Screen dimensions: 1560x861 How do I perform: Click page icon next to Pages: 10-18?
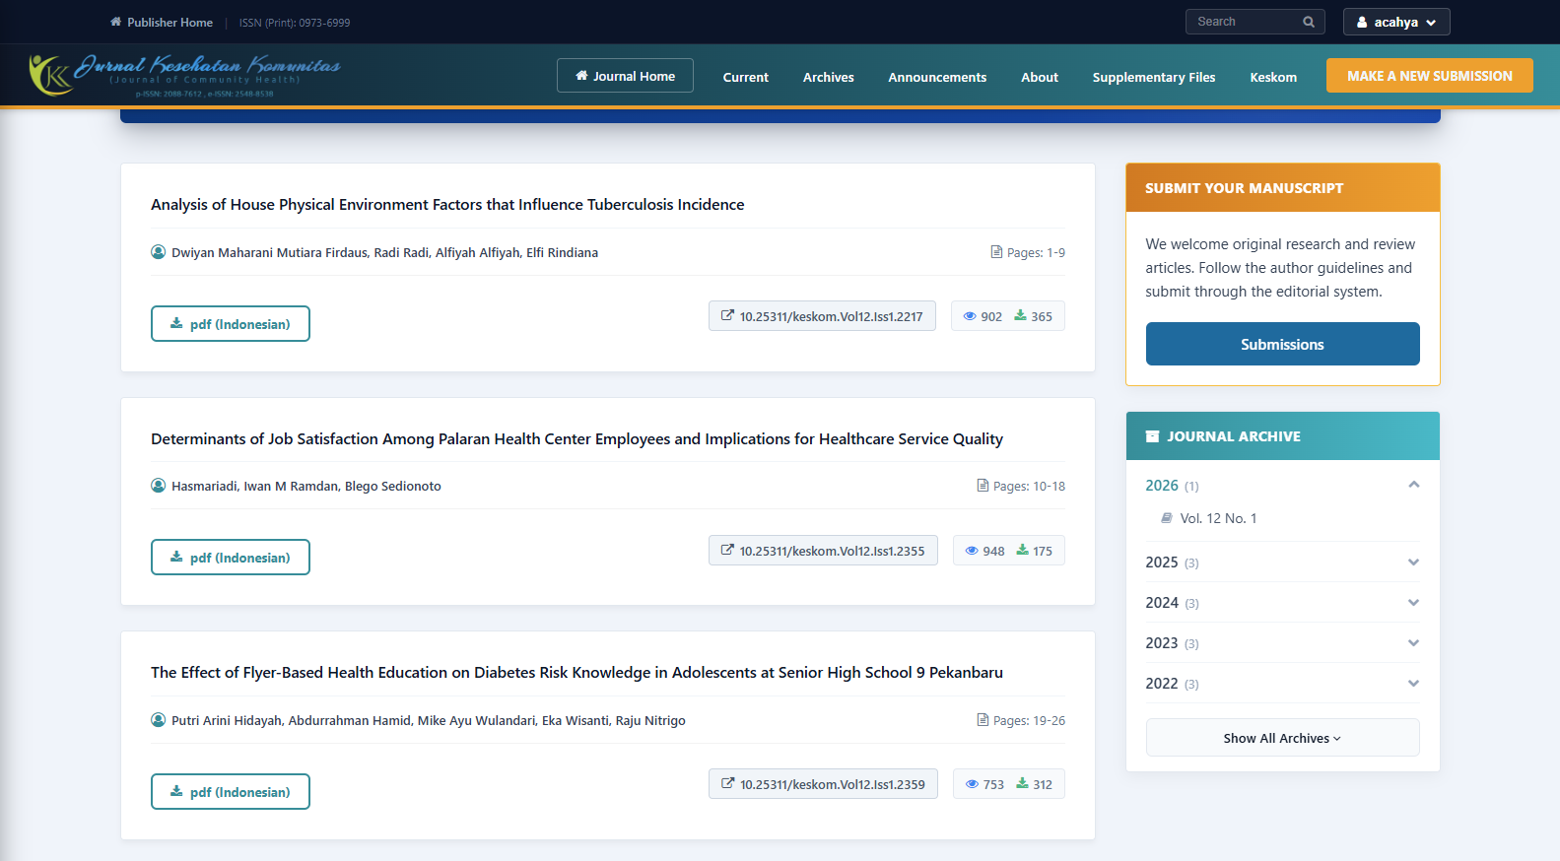click(x=983, y=486)
